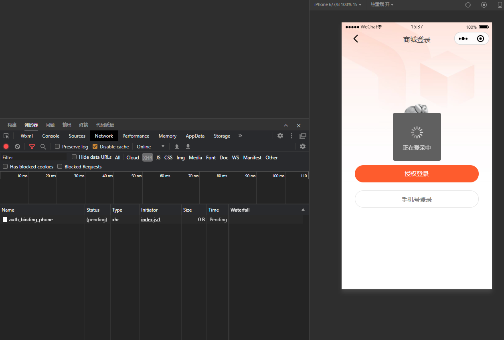Open network search with the magnifier icon
Screen dimensions: 504x340
point(43,146)
